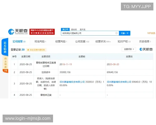This screenshot has width=156, height=125.
Task: Click the 变更记录 20 section heading
Action: [x=17, y=50]
